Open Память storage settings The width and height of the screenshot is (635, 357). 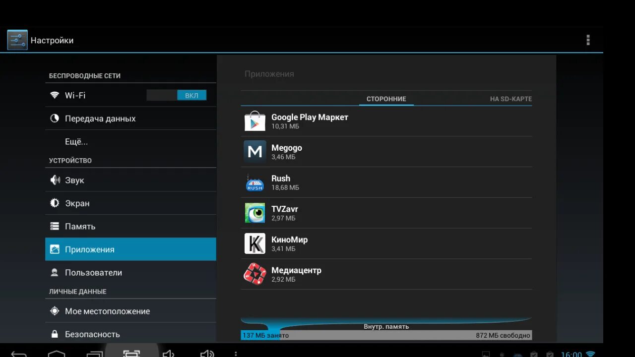pos(130,226)
